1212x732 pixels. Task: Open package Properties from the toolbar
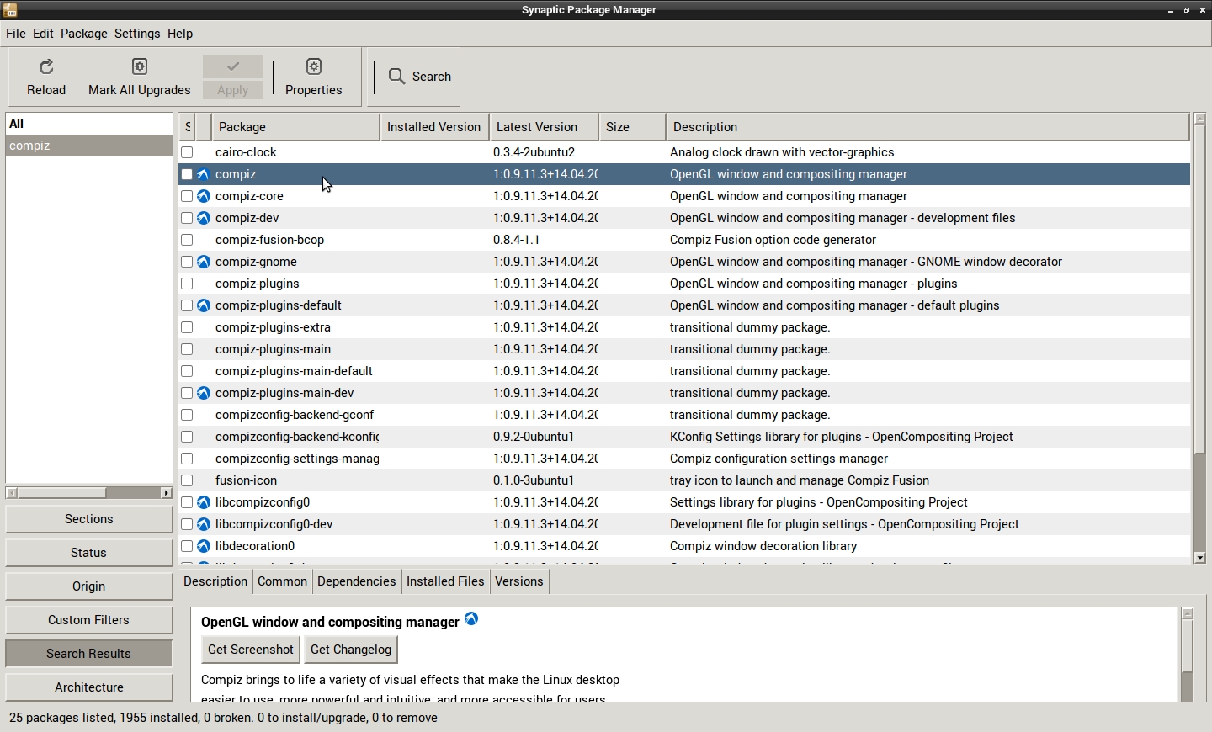pos(313,66)
